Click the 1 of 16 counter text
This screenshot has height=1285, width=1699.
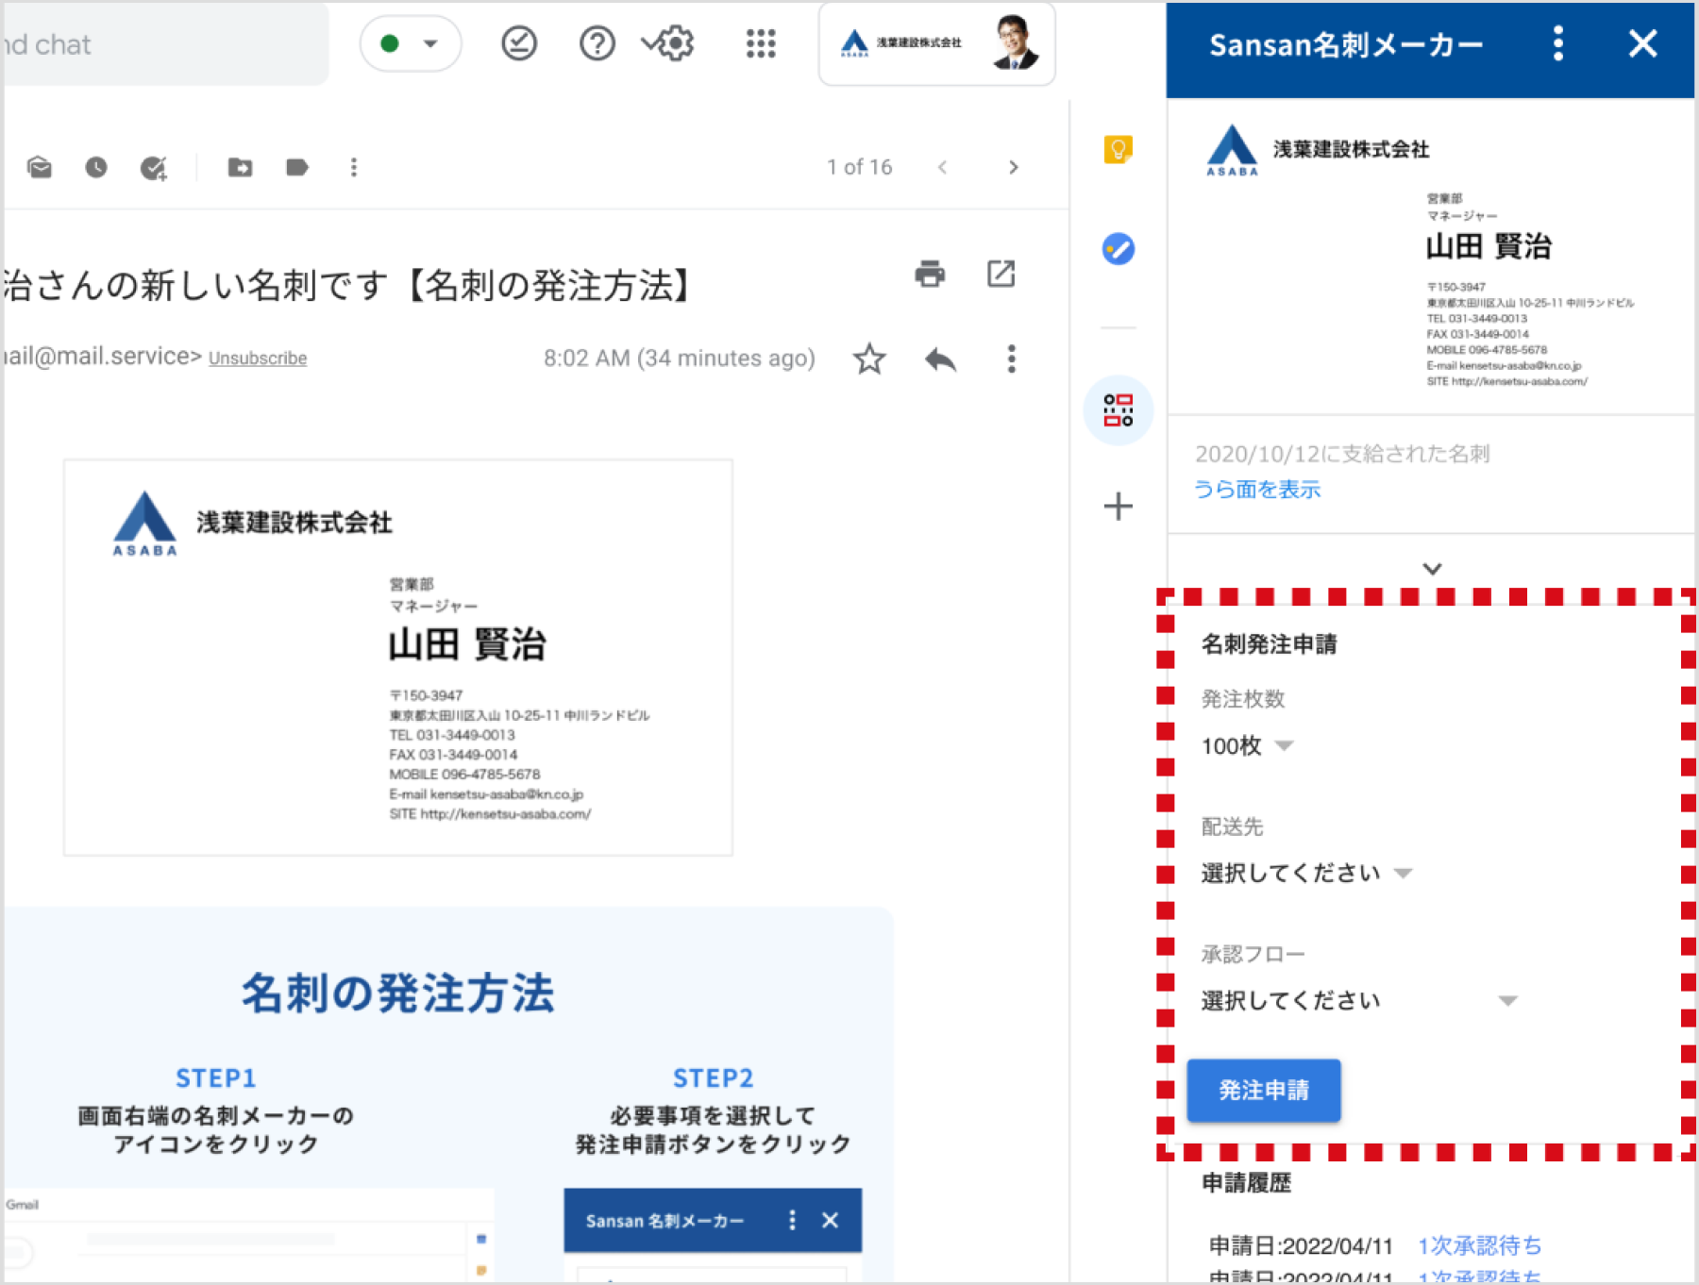click(860, 167)
